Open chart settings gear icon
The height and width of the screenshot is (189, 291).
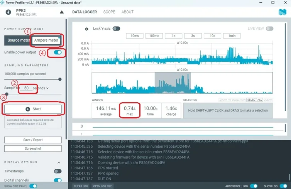(87, 29)
